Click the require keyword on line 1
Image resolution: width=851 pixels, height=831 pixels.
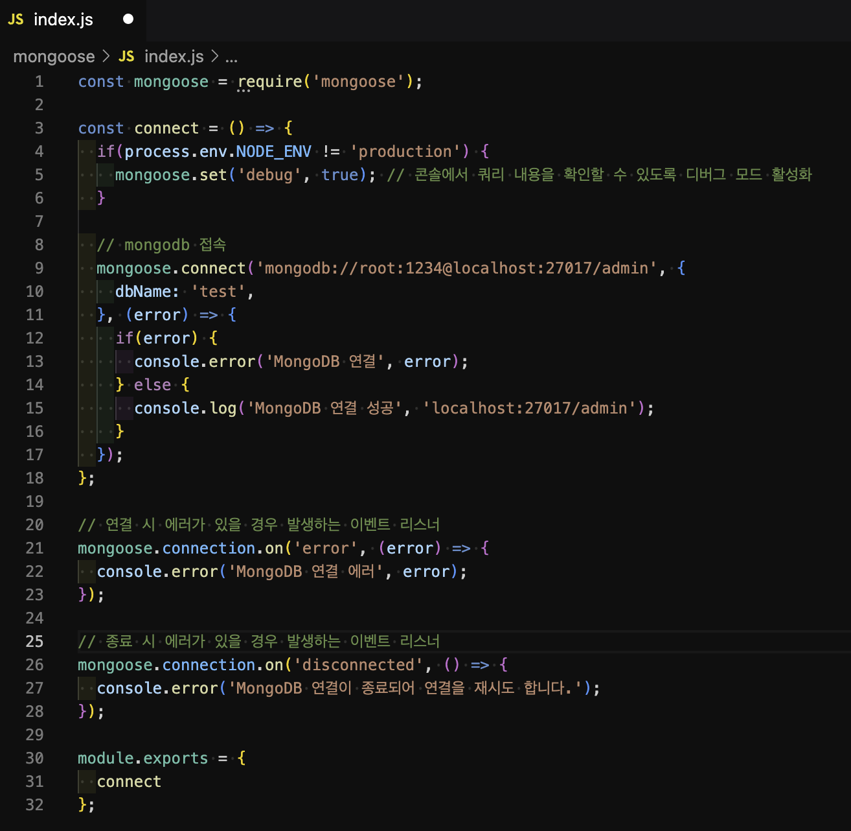coord(270,82)
